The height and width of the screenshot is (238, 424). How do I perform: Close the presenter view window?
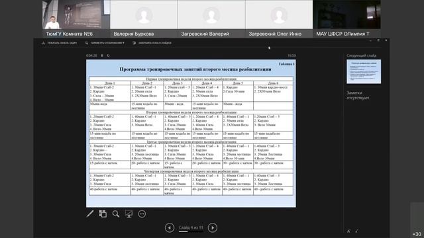point(386,40)
